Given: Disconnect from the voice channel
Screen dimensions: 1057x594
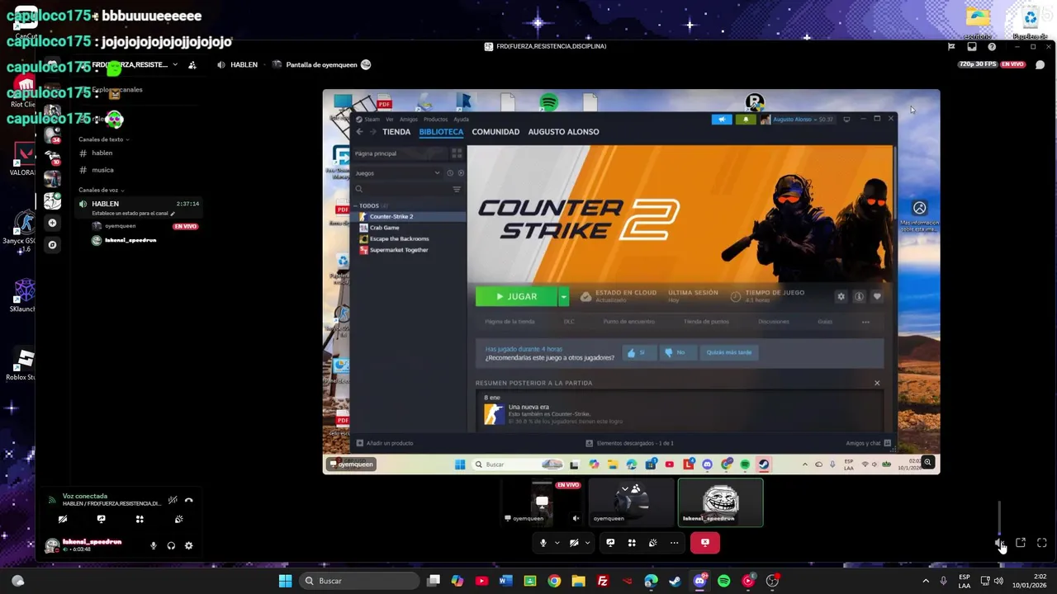Looking at the screenshot, I should [x=189, y=500].
